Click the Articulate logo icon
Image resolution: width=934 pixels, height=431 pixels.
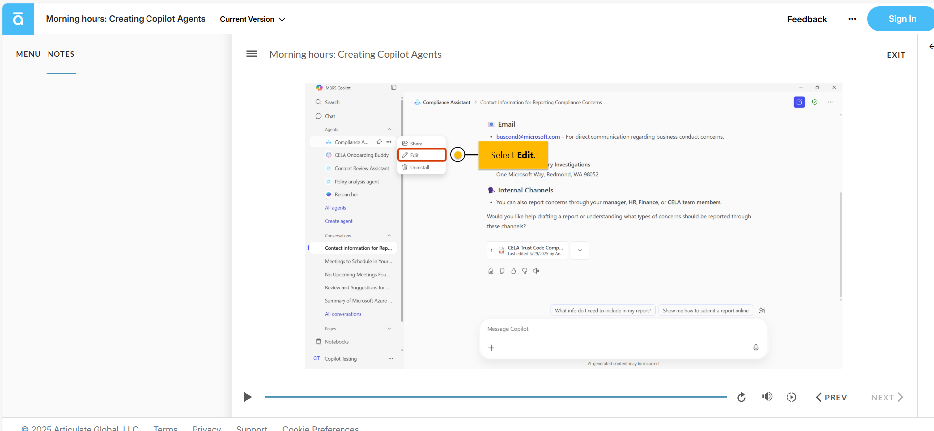(x=18, y=19)
